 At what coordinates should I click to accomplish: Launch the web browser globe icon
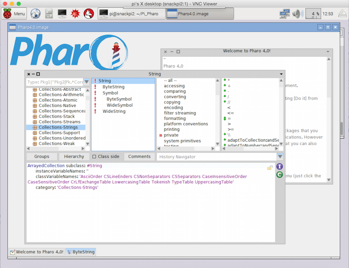click(x=35, y=14)
